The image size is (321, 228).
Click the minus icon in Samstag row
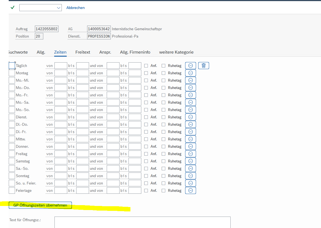click(191, 161)
